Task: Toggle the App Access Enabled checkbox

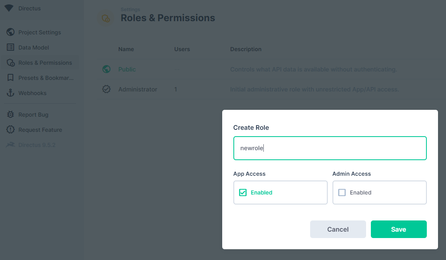Action: [243, 193]
